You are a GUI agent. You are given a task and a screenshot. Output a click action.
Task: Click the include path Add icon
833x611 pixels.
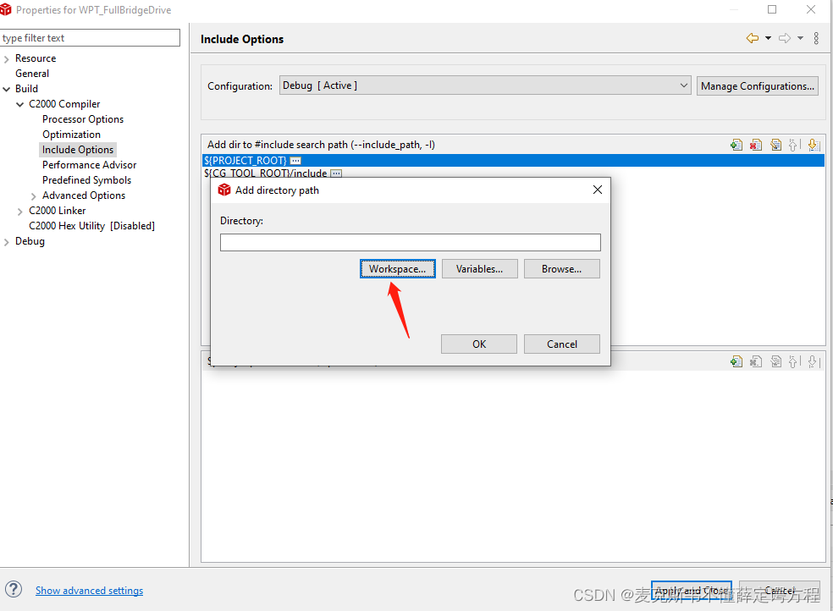tap(736, 145)
